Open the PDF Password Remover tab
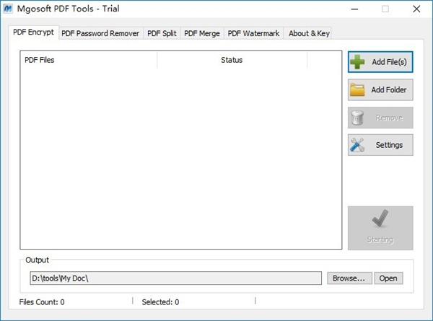433x321 pixels. click(100, 33)
